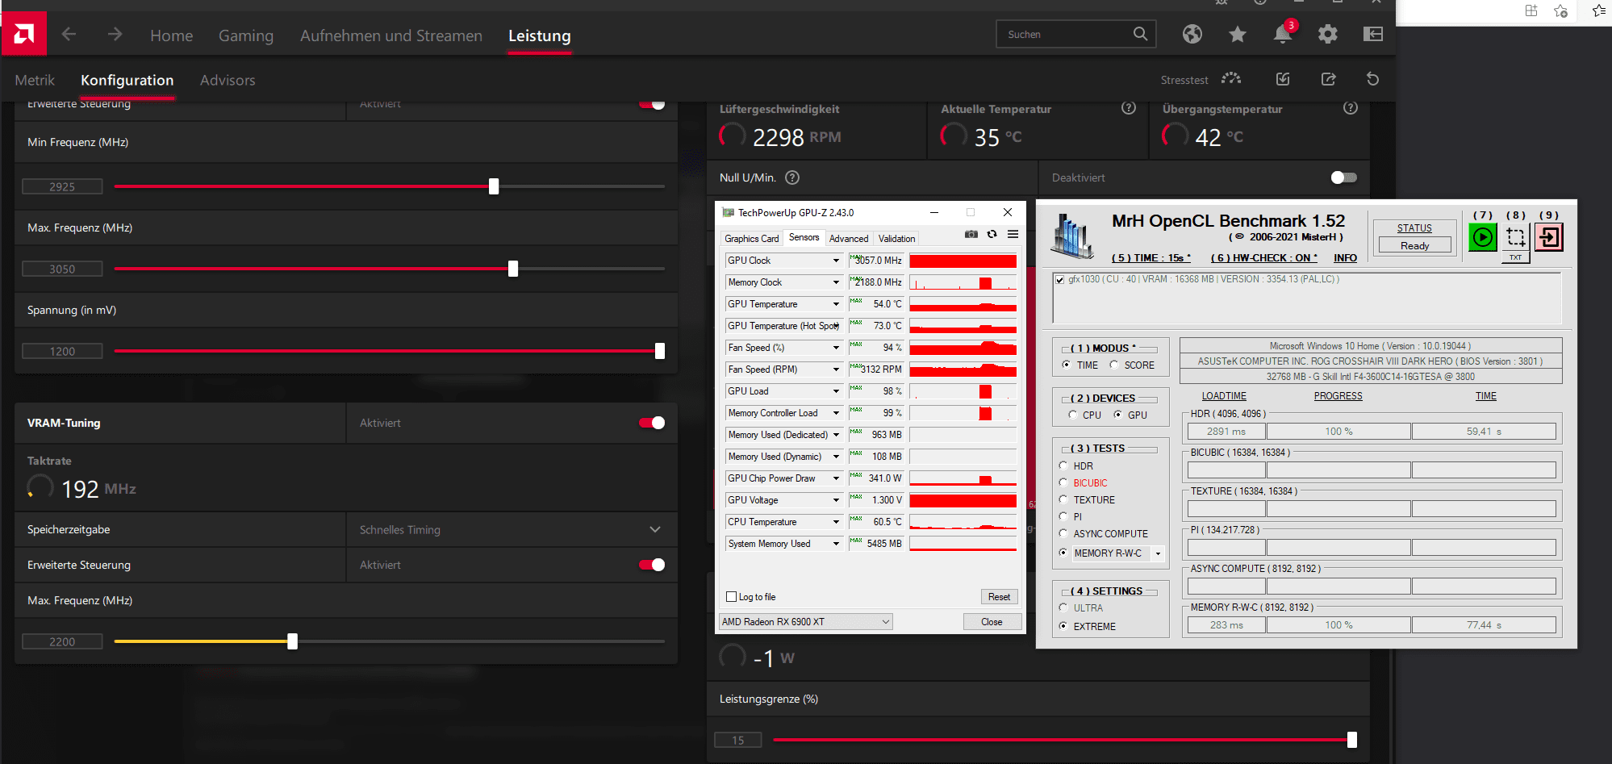Open settings gear icon
The height and width of the screenshot is (764, 1612).
click(x=1327, y=34)
